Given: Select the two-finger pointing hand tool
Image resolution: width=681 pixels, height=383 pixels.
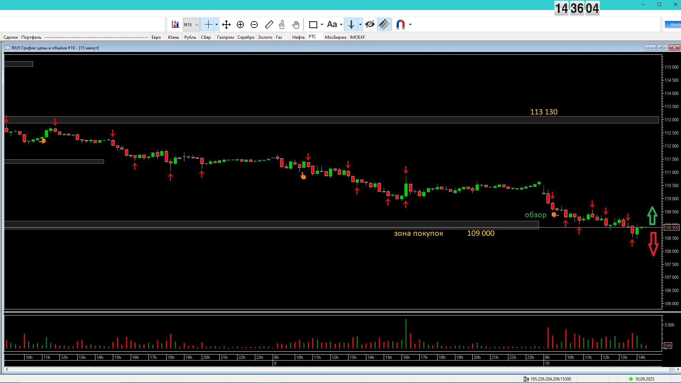Looking at the screenshot, I should pyautogui.click(x=282, y=25).
